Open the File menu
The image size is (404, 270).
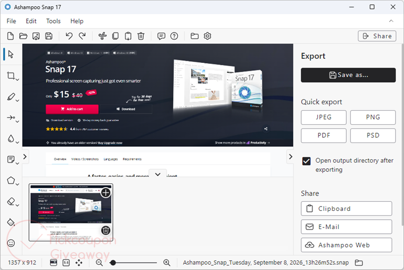(x=12, y=21)
